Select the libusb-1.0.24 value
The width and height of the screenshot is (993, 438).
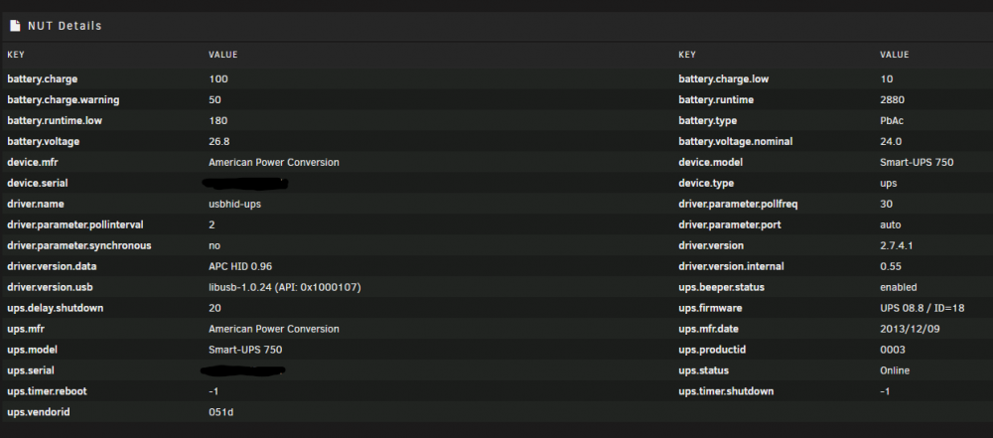[284, 287]
